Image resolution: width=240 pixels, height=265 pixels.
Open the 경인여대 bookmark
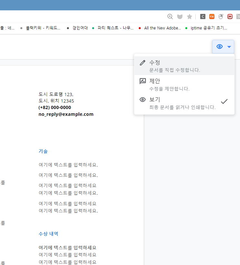tap(77, 28)
